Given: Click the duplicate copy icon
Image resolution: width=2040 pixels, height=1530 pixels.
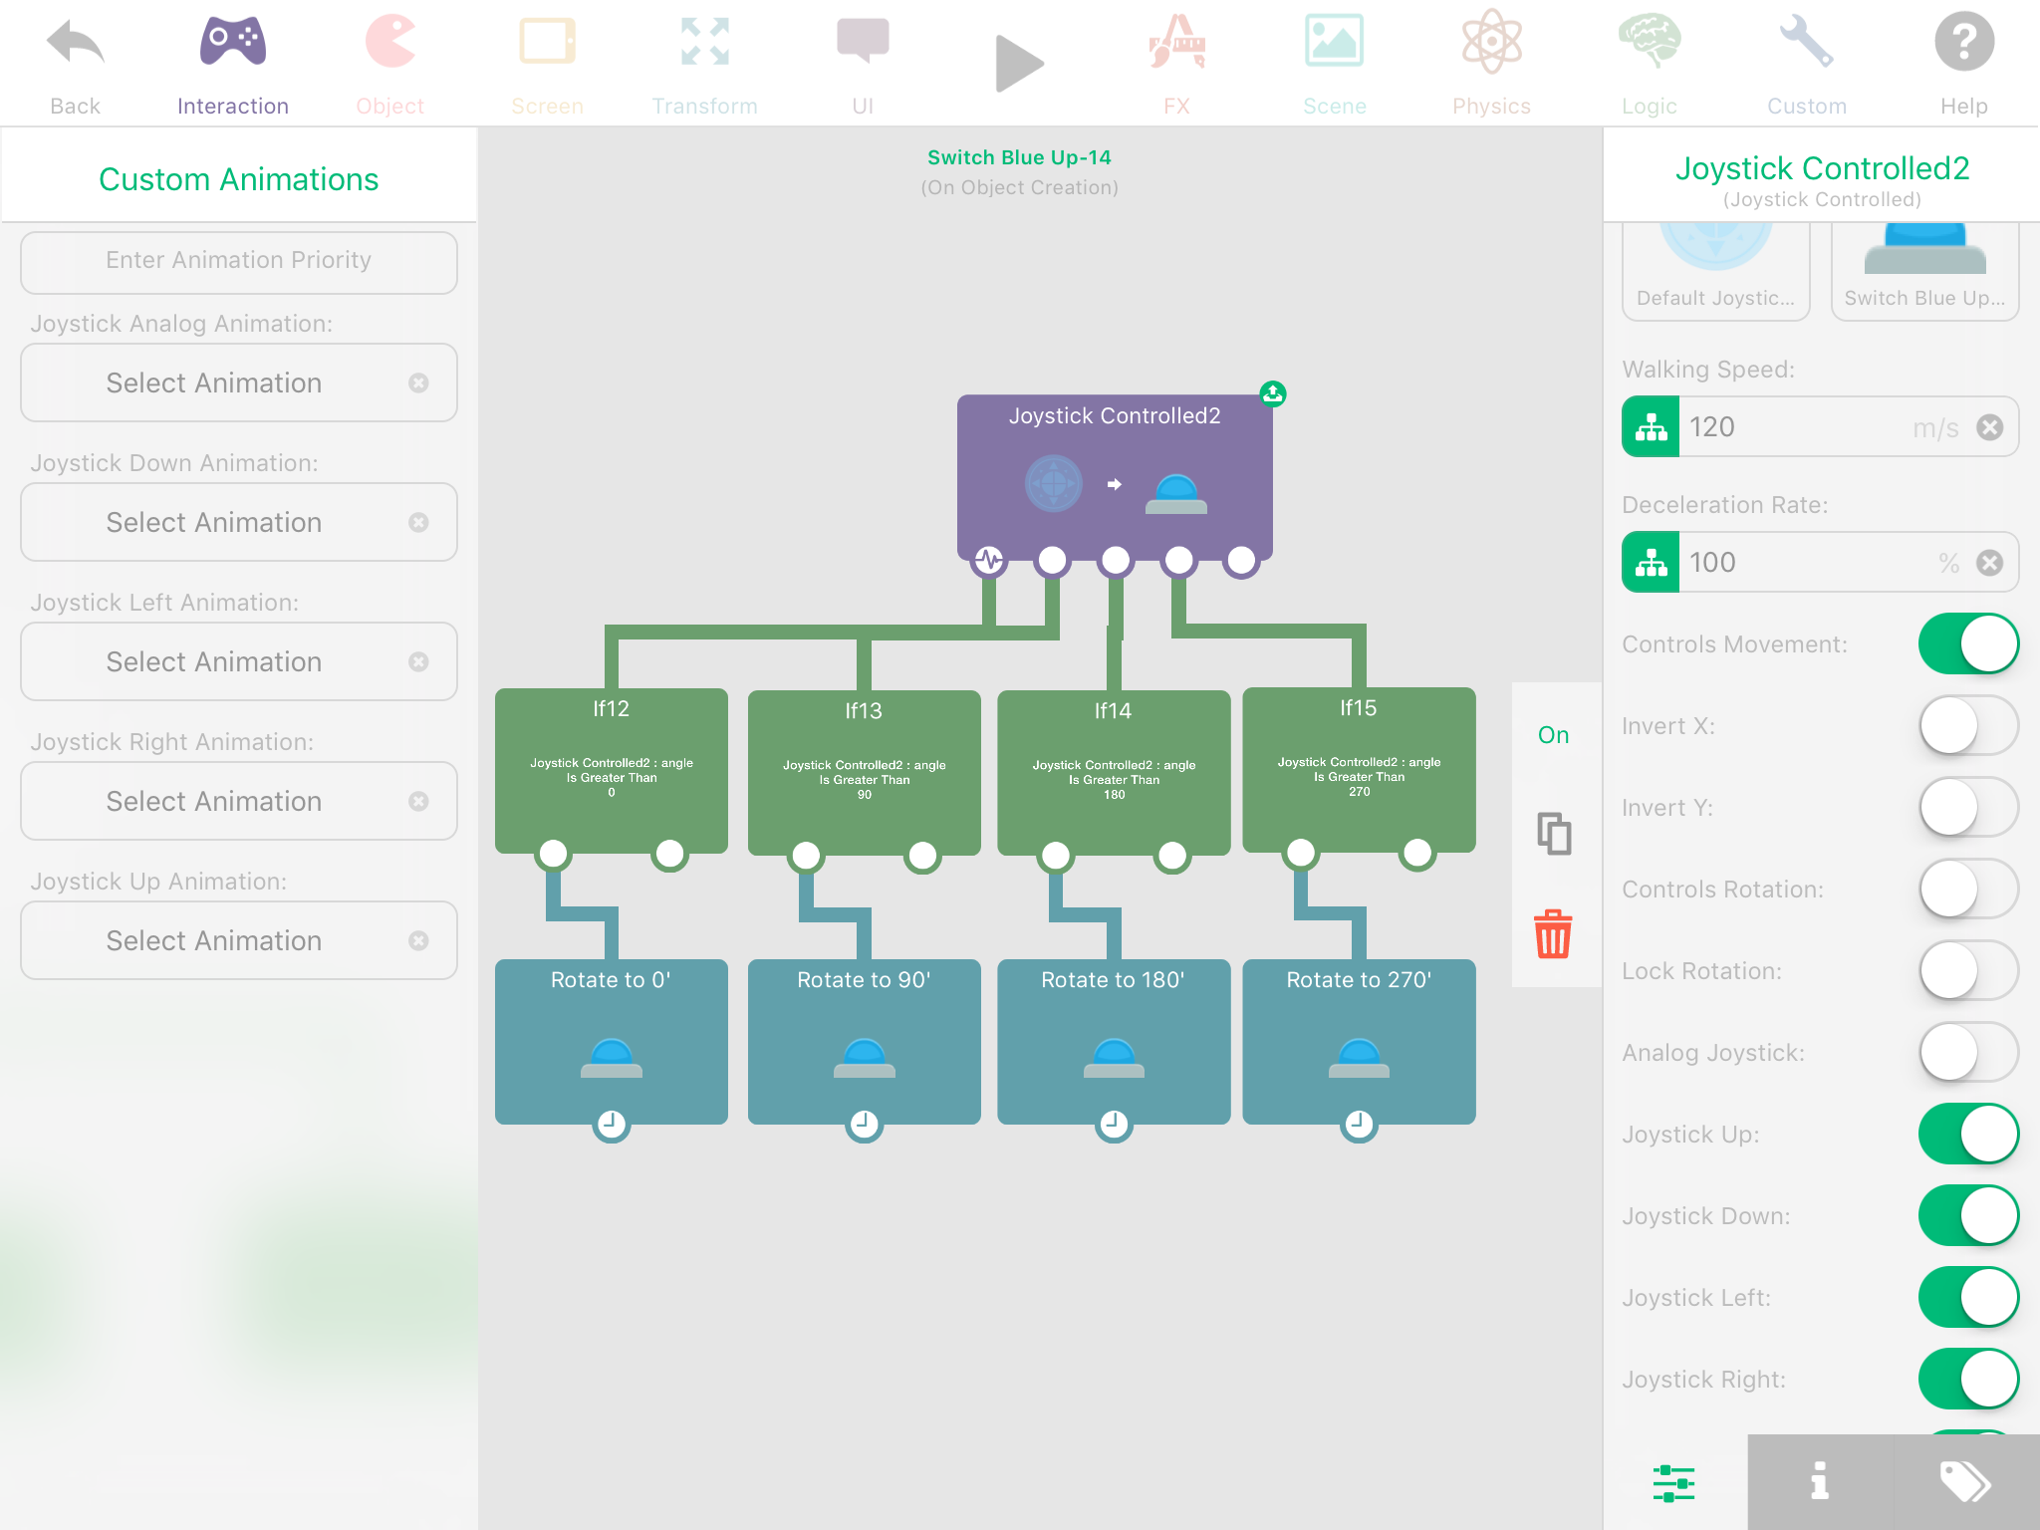Looking at the screenshot, I should [x=1553, y=833].
